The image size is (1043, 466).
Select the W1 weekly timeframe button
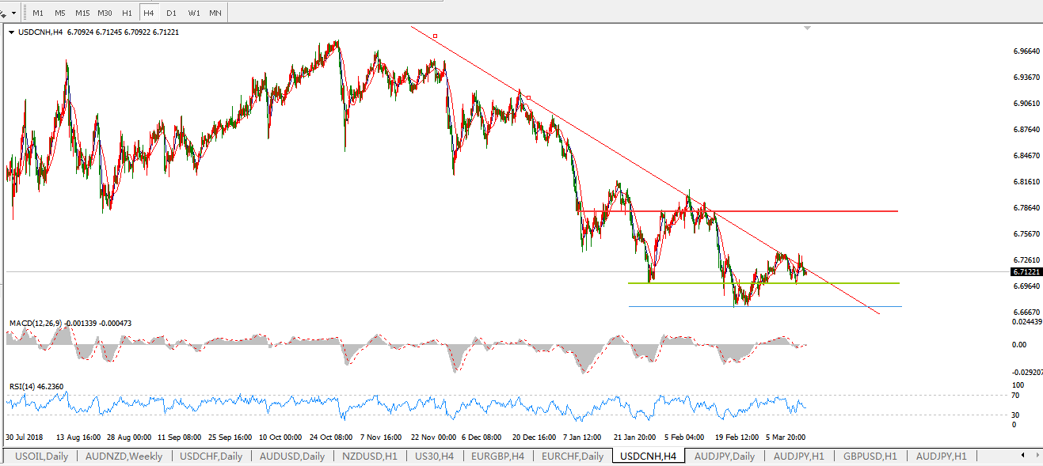193,13
